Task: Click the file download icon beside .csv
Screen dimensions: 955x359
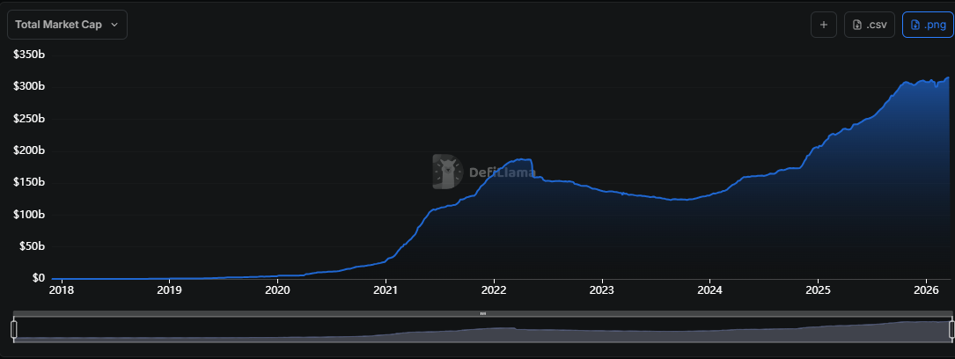Action: pyautogui.click(x=856, y=25)
